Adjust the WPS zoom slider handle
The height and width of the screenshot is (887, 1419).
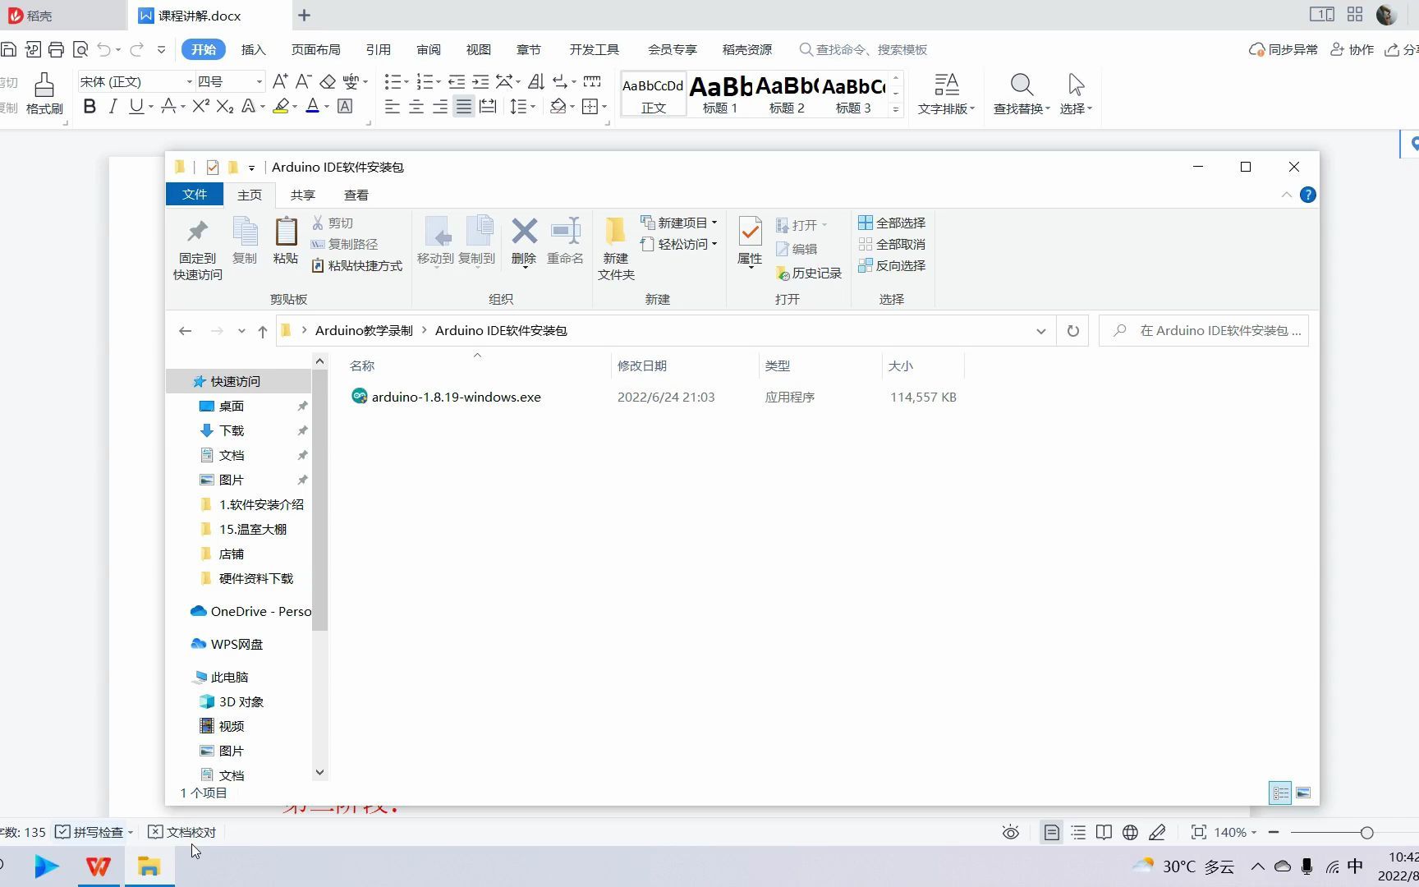[x=1366, y=832]
